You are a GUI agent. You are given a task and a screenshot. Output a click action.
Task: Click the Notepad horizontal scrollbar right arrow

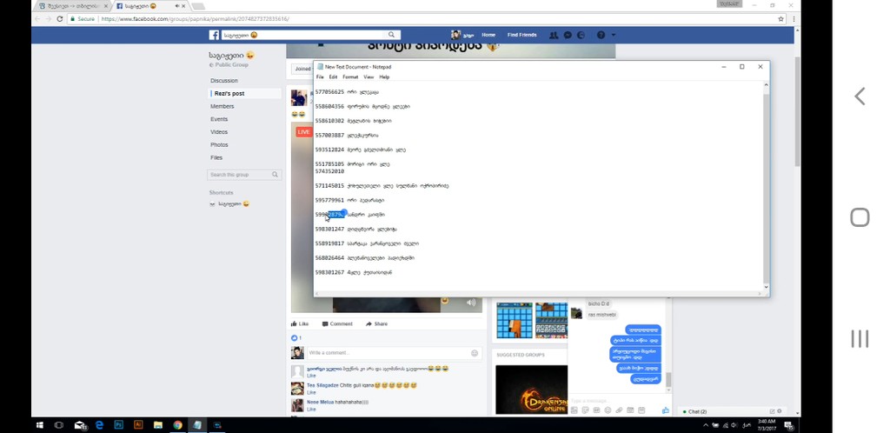tap(760, 294)
